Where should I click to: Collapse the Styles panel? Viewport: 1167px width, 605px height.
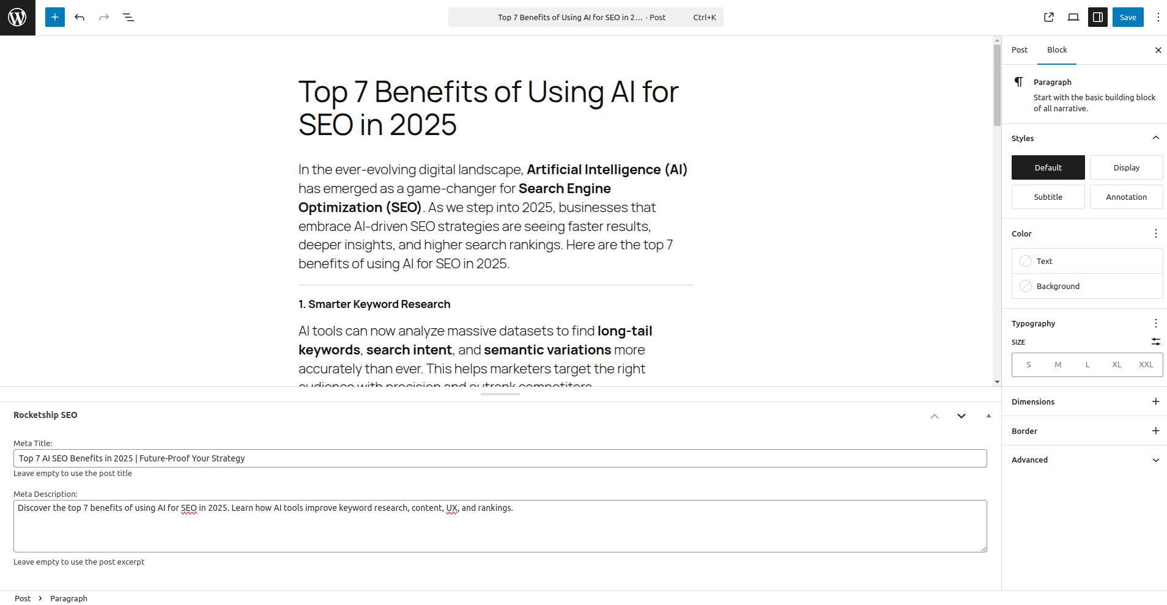[x=1155, y=138]
